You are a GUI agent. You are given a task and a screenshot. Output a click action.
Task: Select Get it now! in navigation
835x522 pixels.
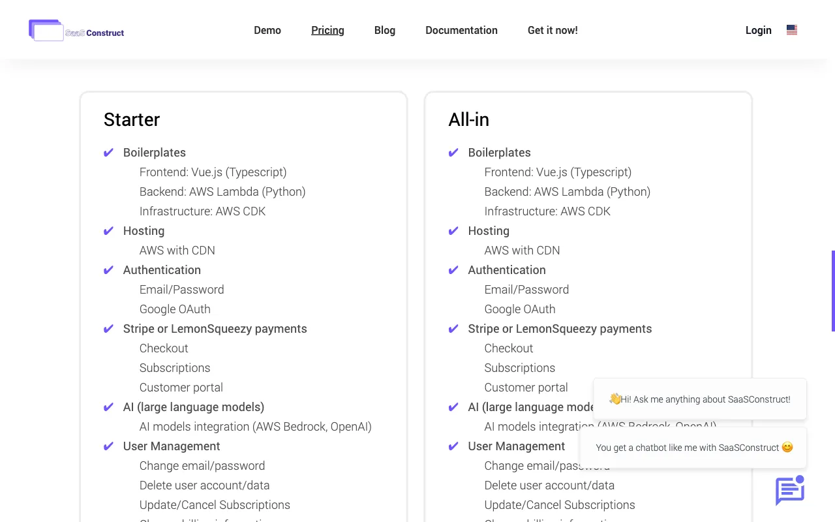pyautogui.click(x=553, y=30)
